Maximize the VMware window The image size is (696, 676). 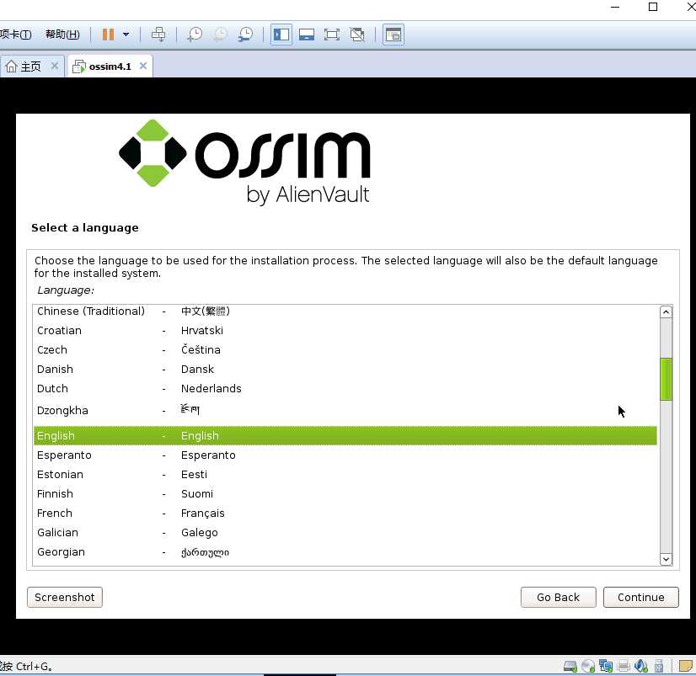(653, 7)
